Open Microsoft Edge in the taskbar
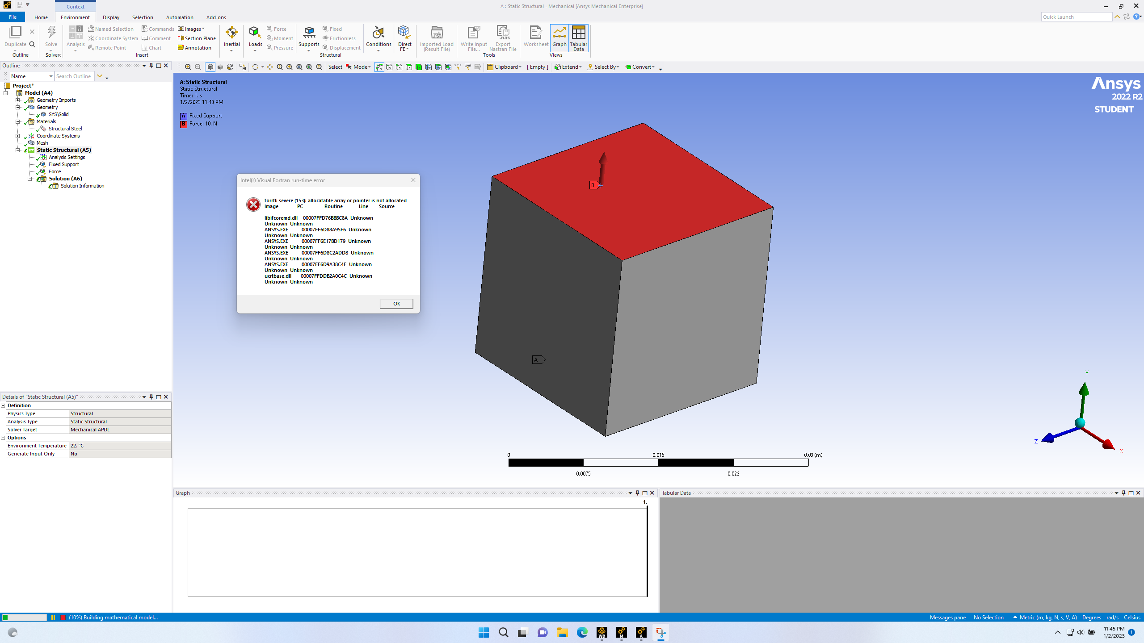The image size is (1144, 643). coord(582,632)
